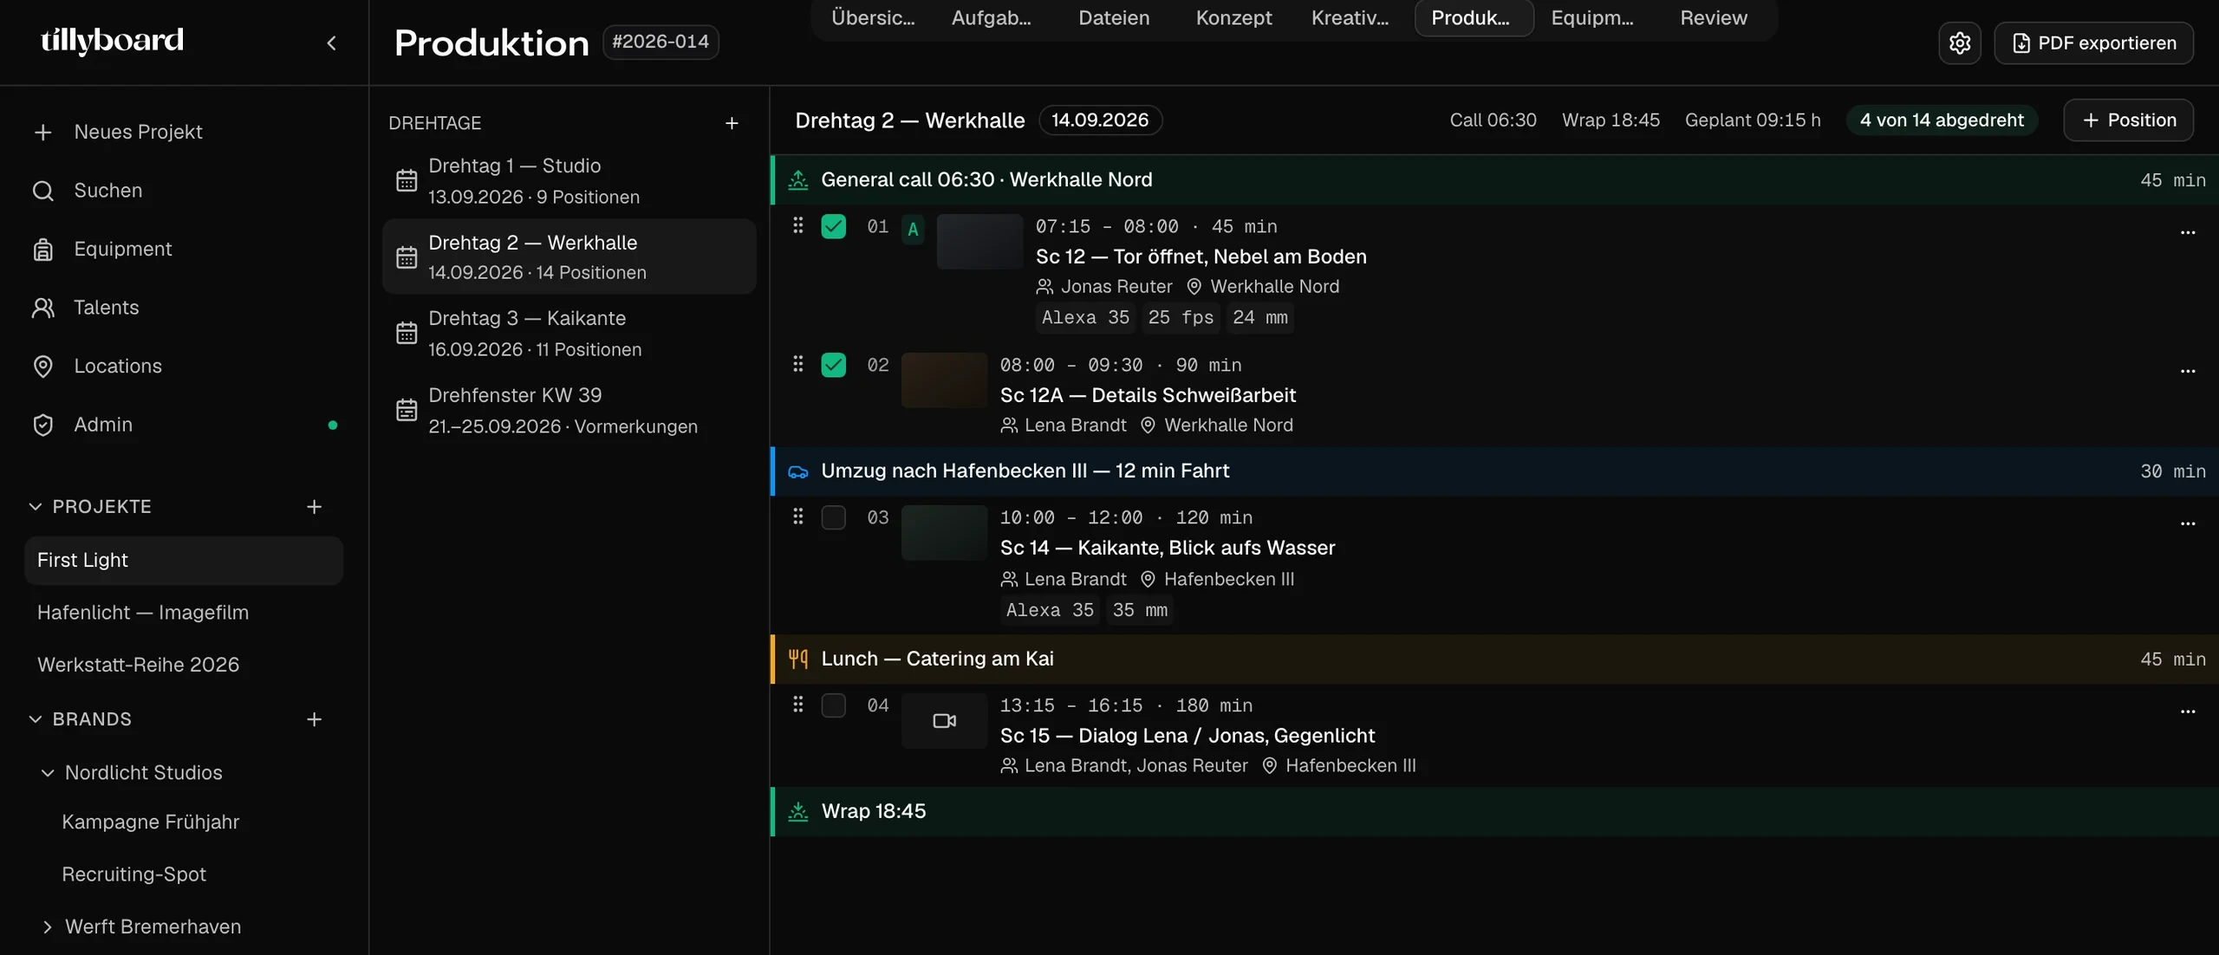2219x955 pixels.
Task: Open more options for Sc 15 row
Action: [x=2187, y=711]
